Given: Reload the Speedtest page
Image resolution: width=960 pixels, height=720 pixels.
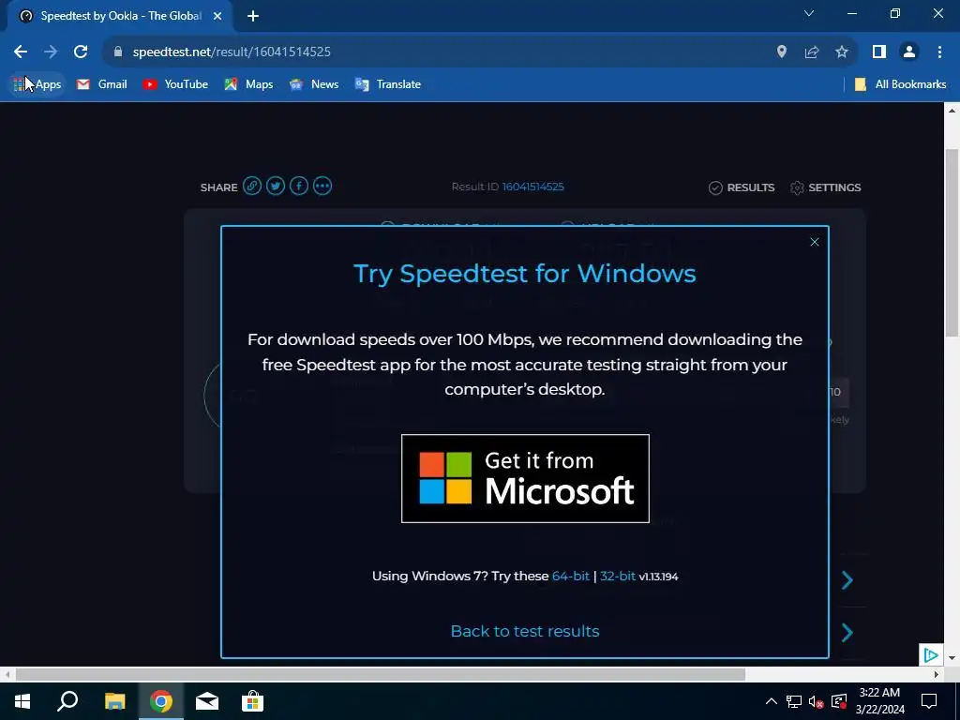Looking at the screenshot, I should pos(81,52).
